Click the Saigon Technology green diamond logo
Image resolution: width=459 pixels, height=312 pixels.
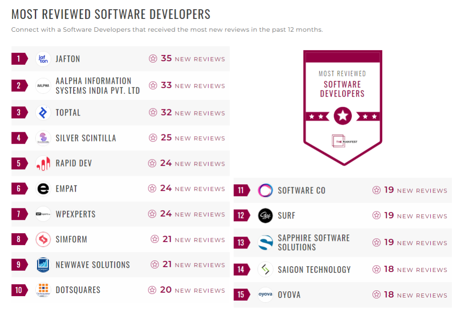(265, 269)
